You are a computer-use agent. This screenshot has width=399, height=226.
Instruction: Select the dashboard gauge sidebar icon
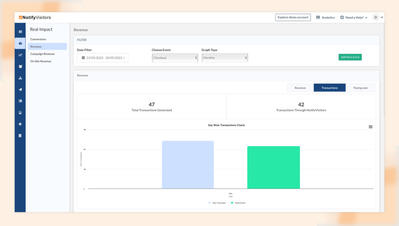point(20,43)
